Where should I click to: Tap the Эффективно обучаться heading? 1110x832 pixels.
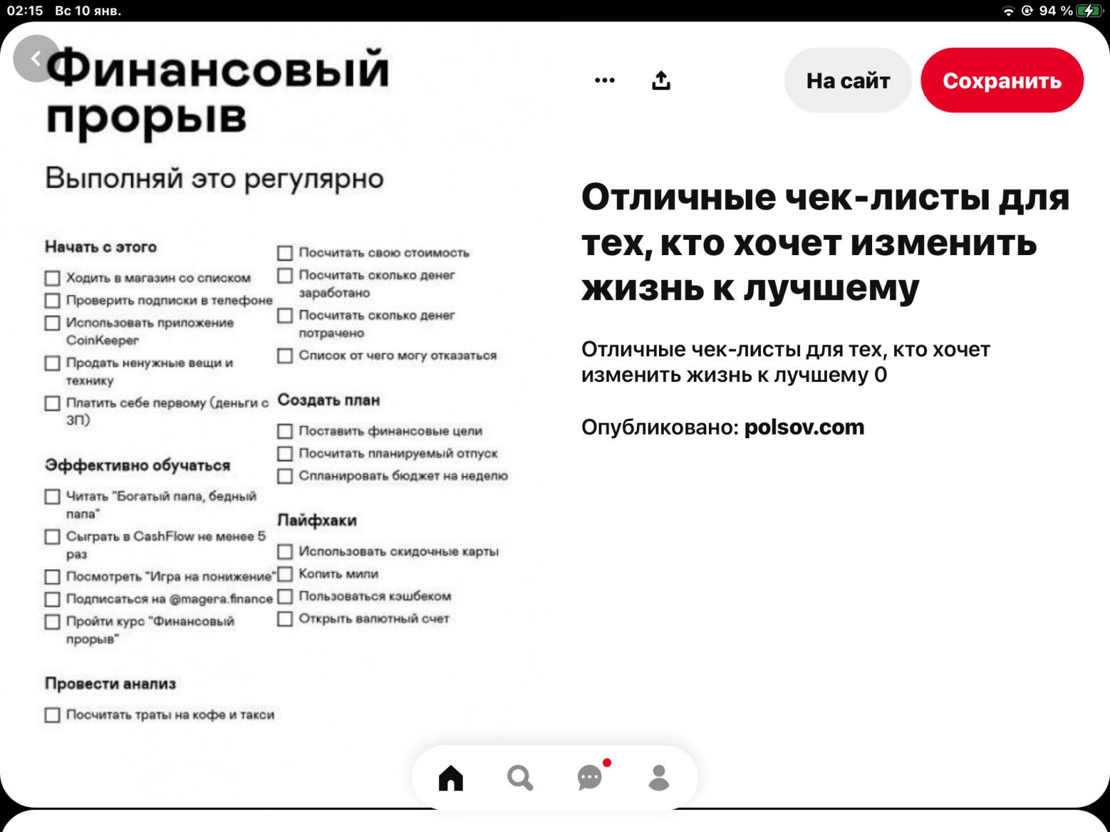(137, 466)
